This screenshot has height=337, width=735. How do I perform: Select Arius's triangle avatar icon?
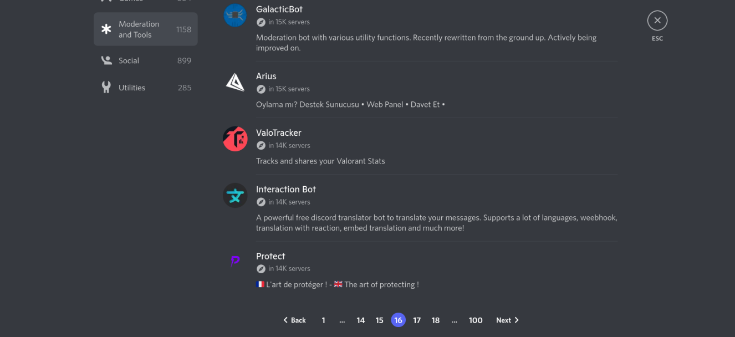coord(235,83)
